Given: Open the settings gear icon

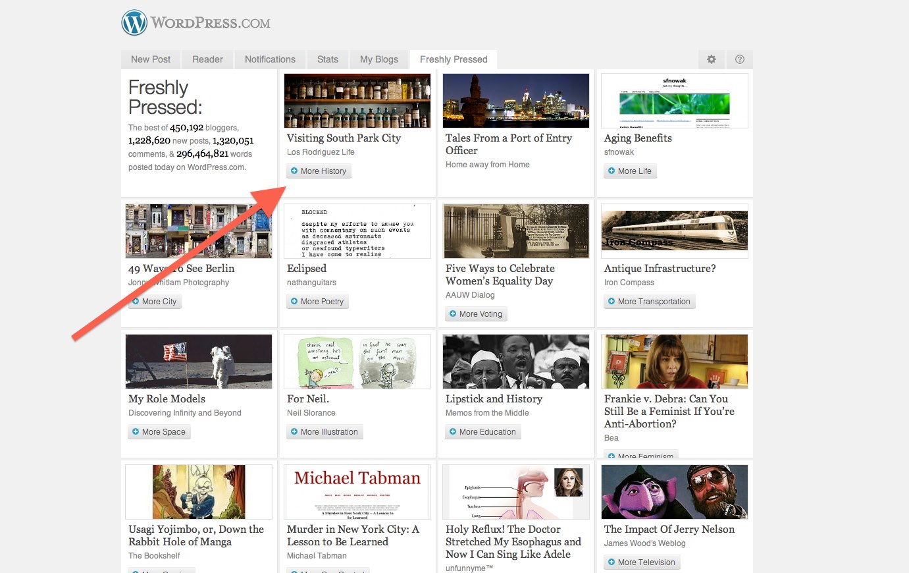Looking at the screenshot, I should point(712,59).
